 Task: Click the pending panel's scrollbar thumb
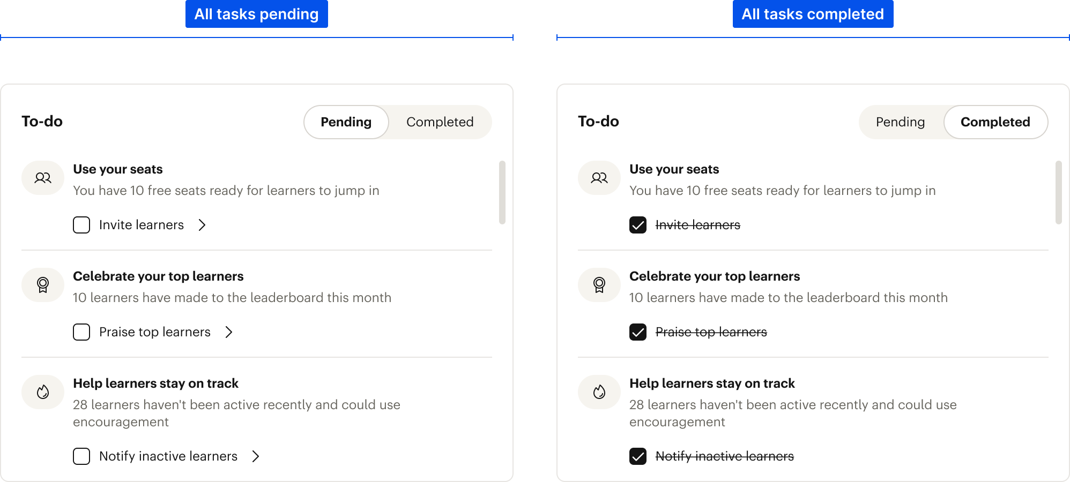point(502,192)
